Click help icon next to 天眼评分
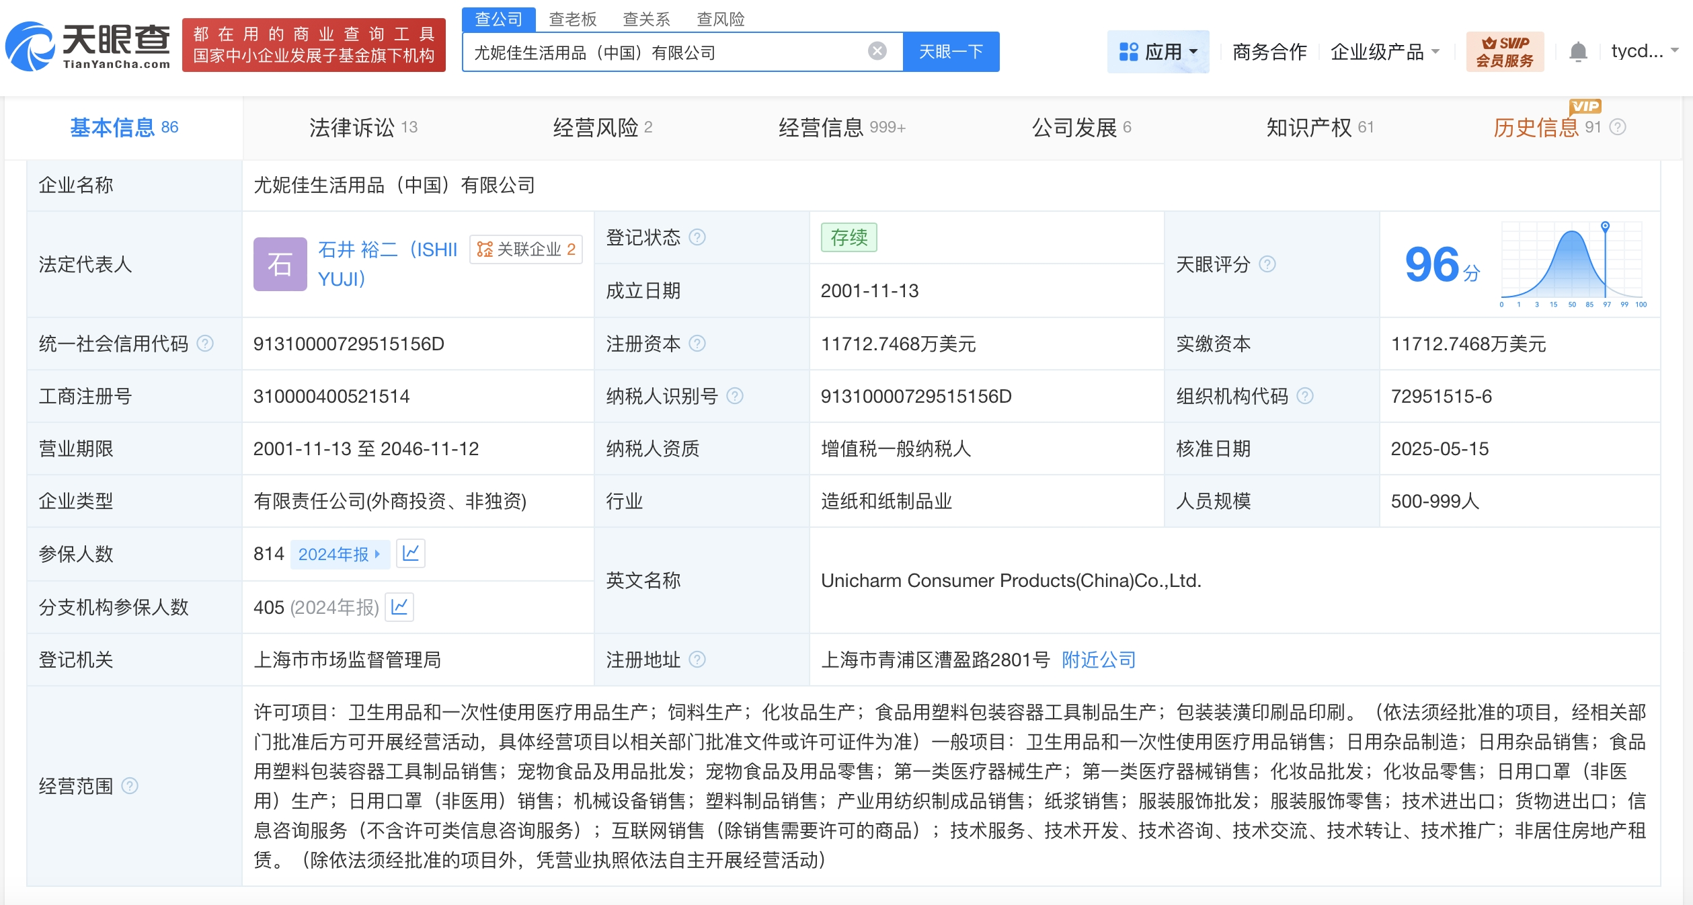Image resolution: width=1693 pixels, height=905 pixels. click(1267, 264)
